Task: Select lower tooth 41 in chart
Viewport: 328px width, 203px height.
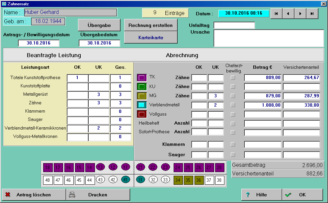Action: (126, 180)
